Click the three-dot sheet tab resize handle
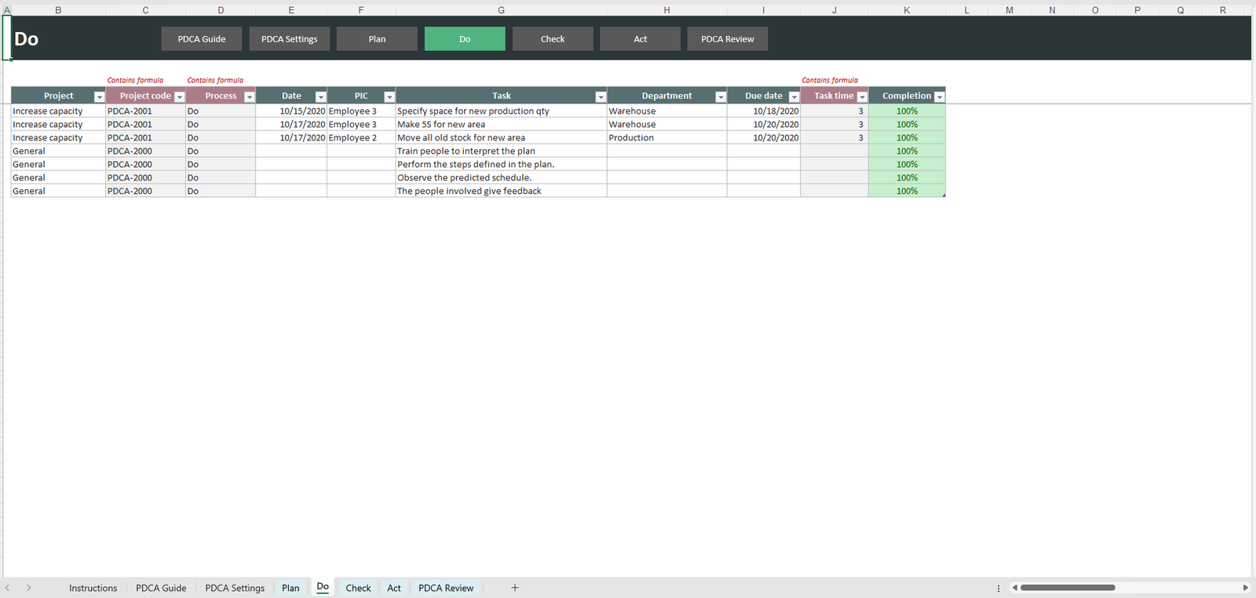This screenshot has height=598, width=1256. tap(999, 588)
